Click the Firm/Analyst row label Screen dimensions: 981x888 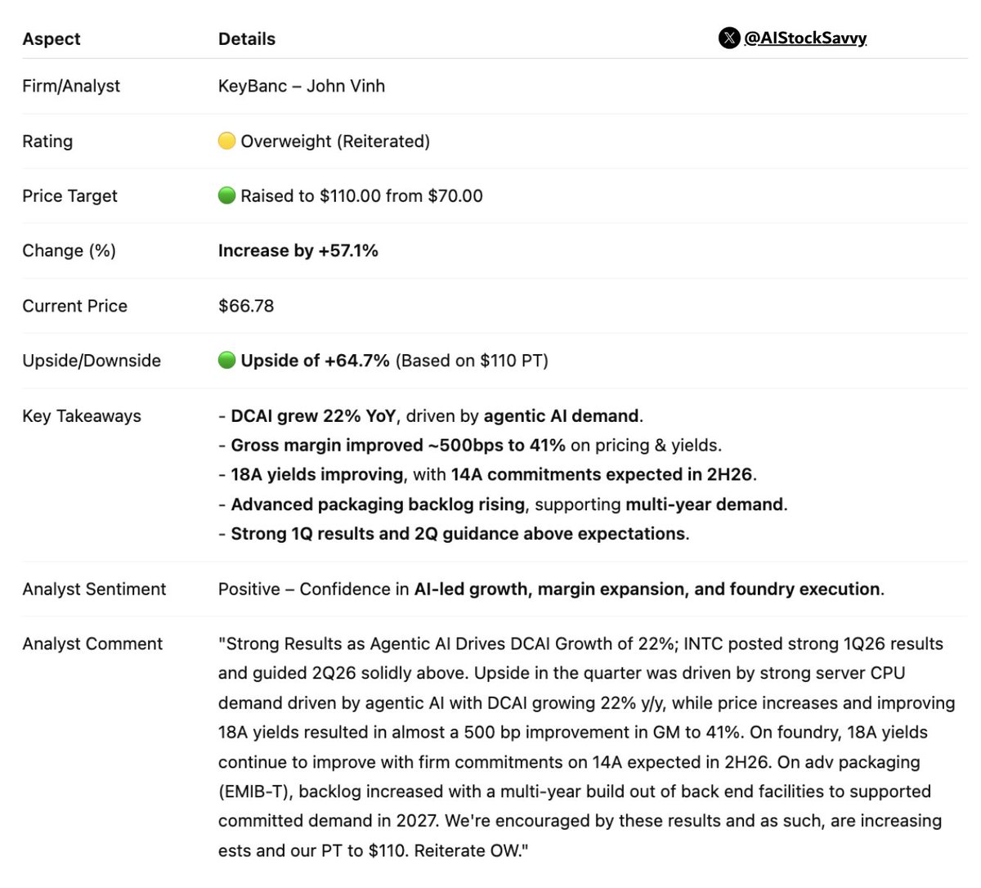tap(71, 86)
